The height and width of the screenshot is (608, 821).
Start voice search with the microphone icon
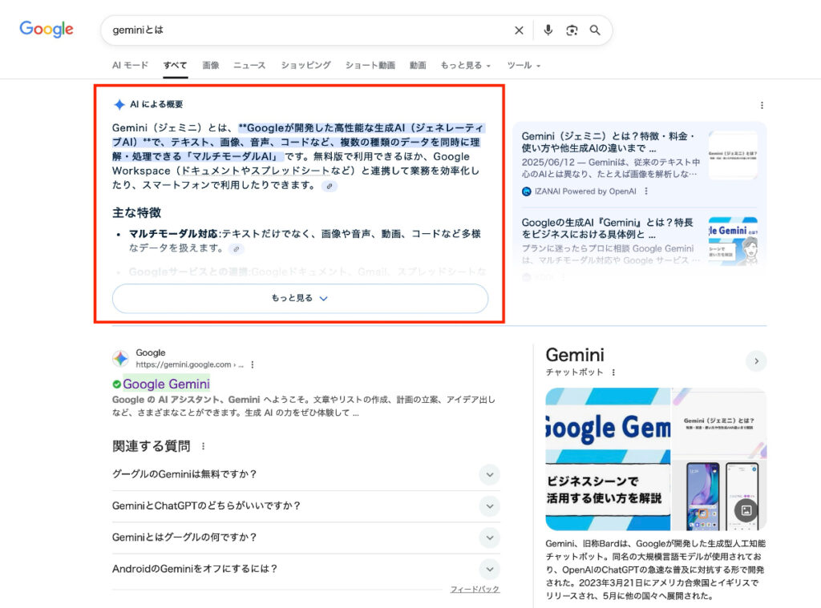(548, 30)
